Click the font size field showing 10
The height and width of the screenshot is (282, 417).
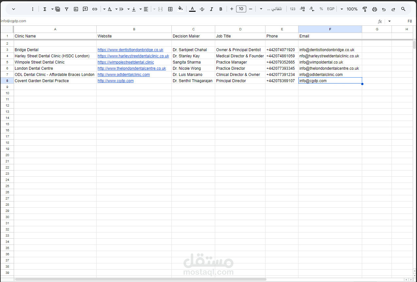(x=241, y=9)
